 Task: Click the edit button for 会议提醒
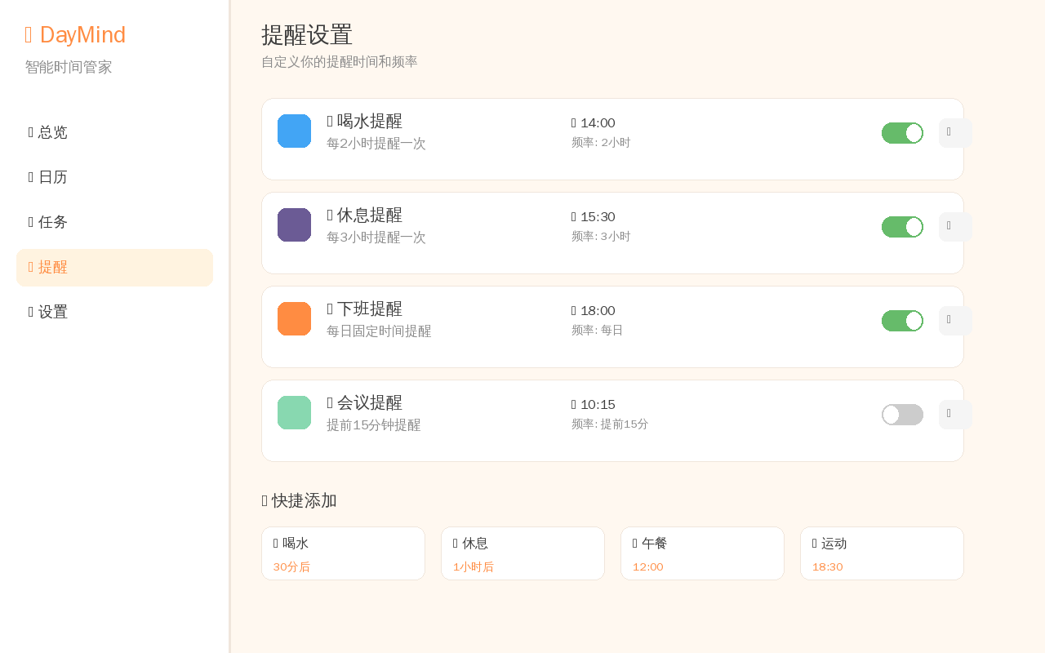click(955, 415)
